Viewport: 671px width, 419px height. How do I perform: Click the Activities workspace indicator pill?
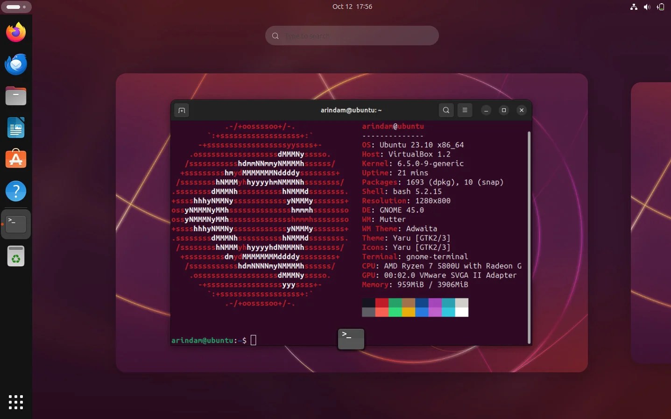pyautogui.click(x=16, y=7)
